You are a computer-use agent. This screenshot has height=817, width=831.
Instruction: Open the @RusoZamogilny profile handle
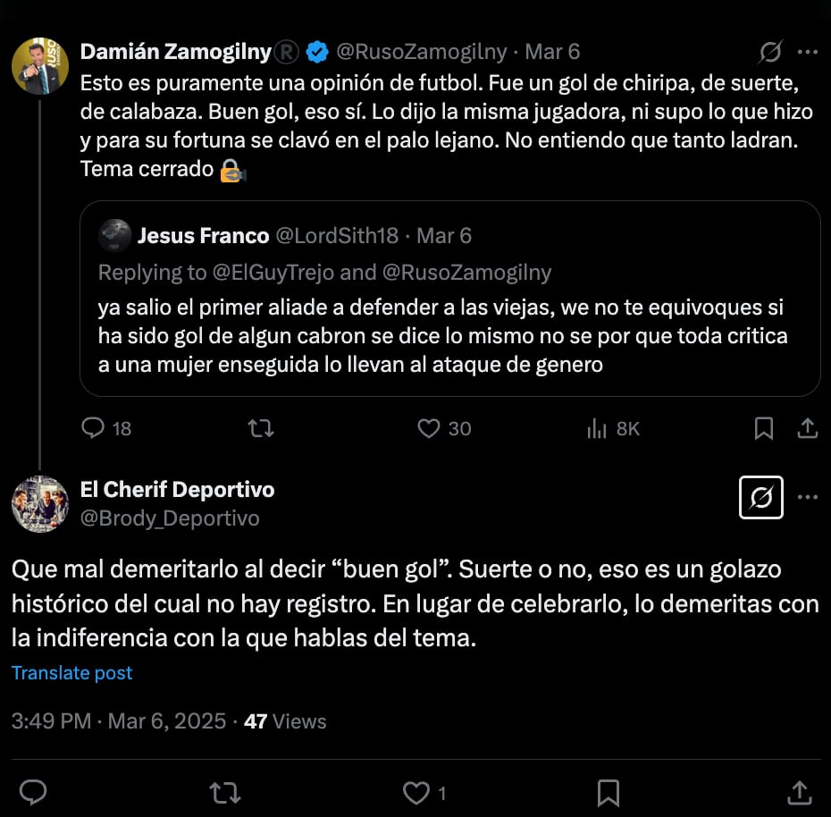point(422,52)
